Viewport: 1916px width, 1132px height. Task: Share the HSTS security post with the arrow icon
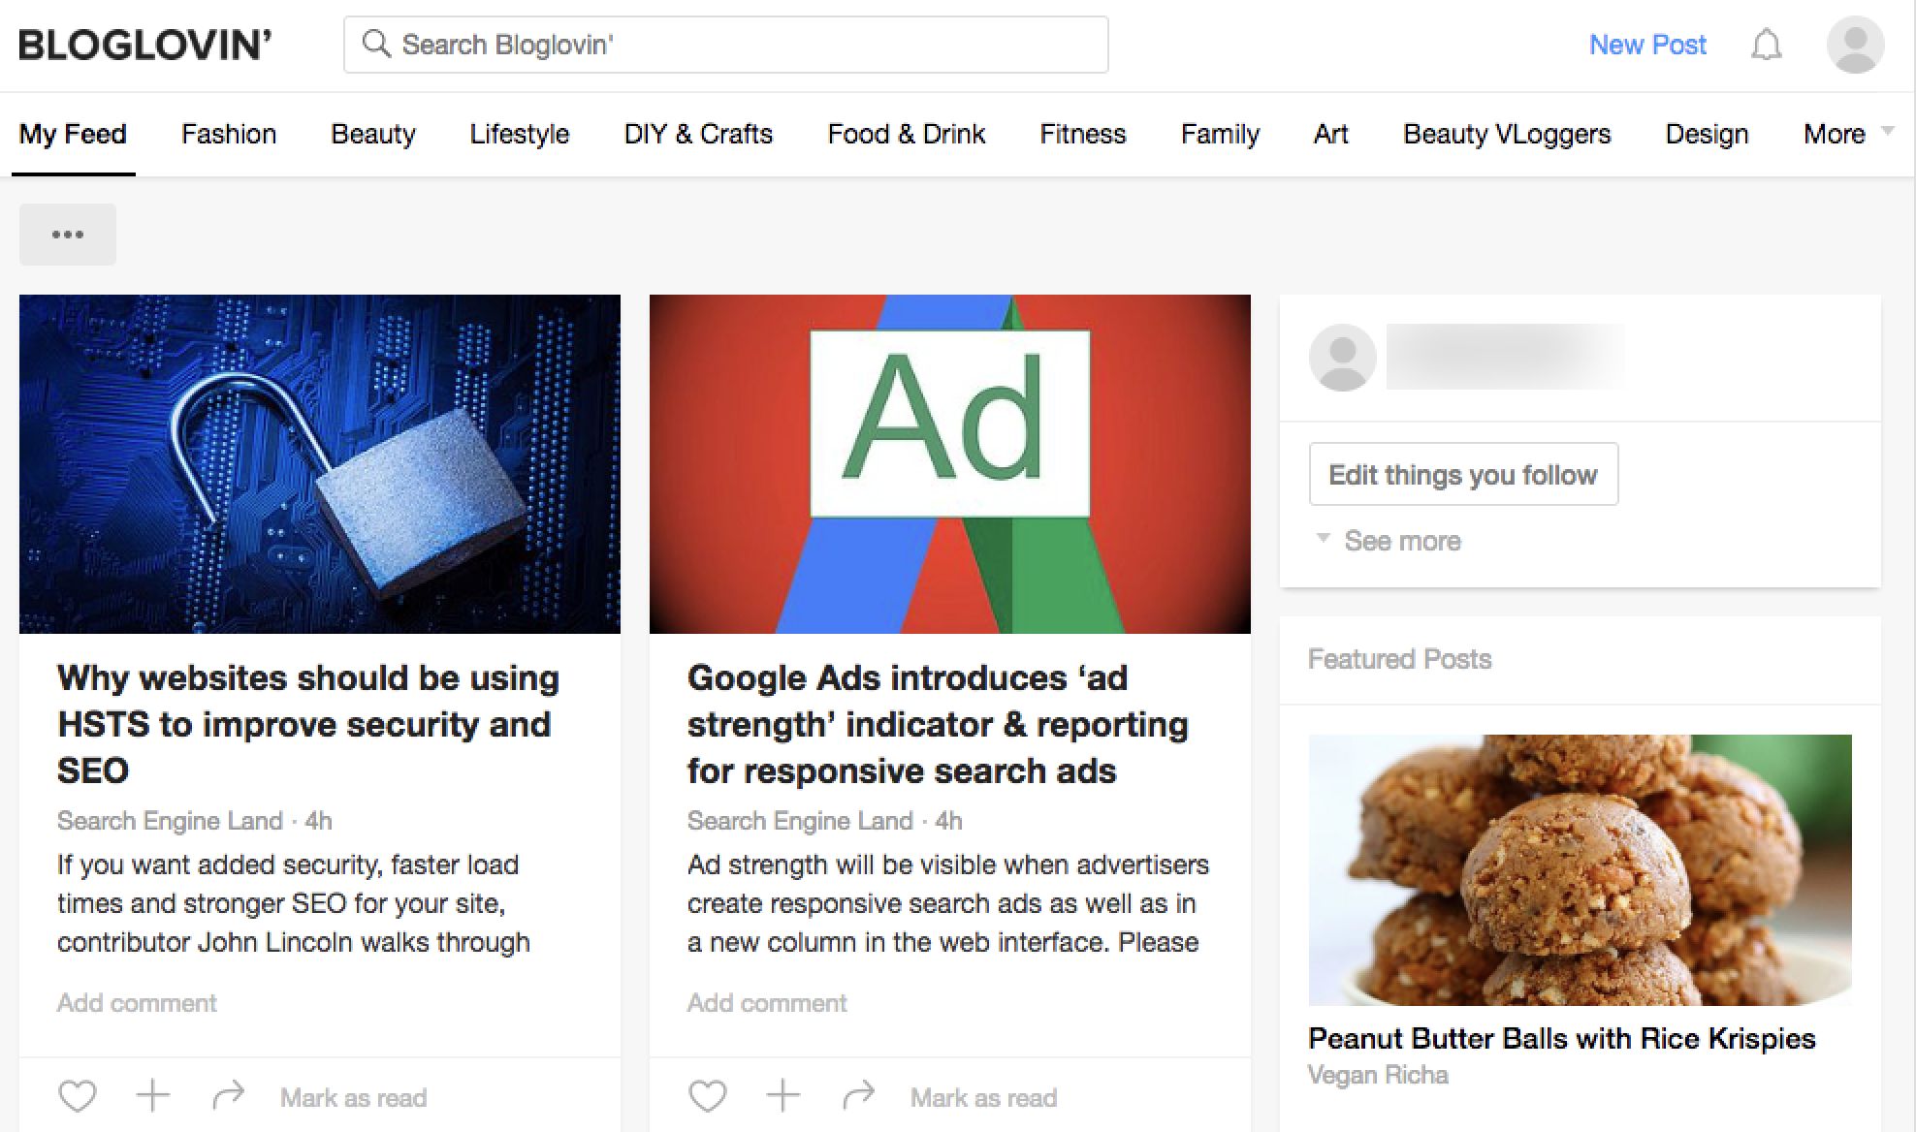tap(229, 1096)
